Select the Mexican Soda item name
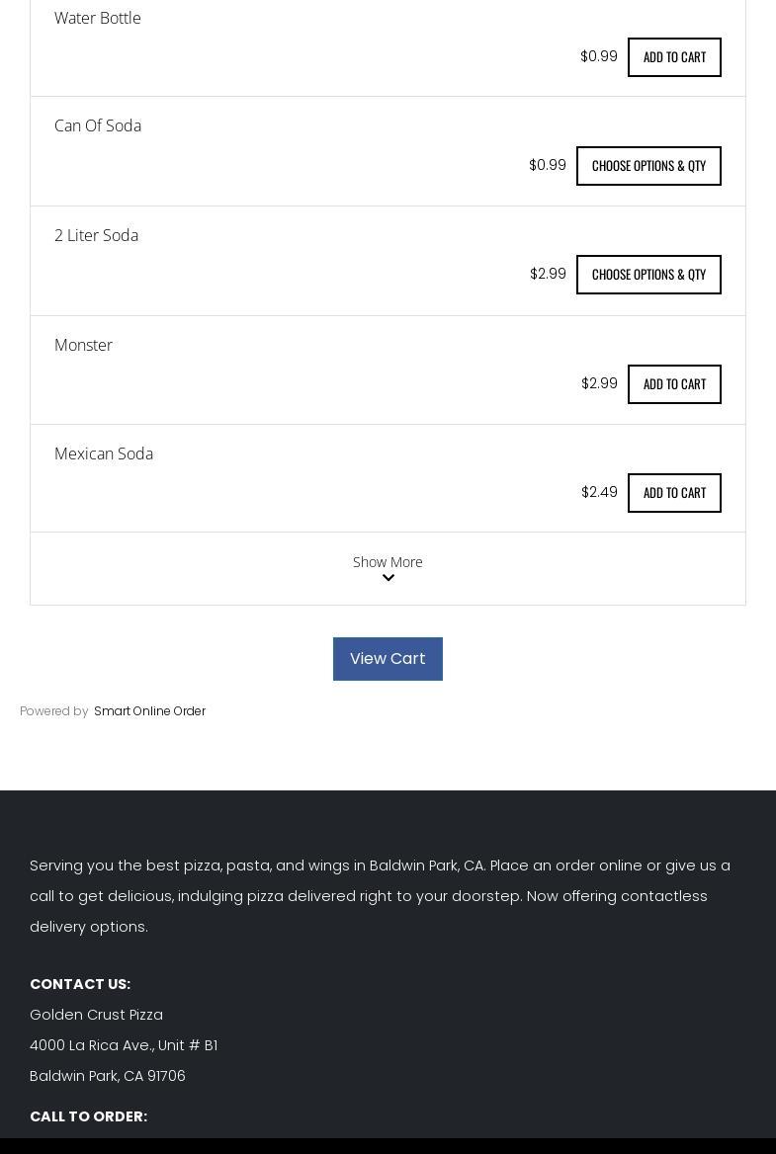The image size is (776, 1154). click(x=104, y=453)
